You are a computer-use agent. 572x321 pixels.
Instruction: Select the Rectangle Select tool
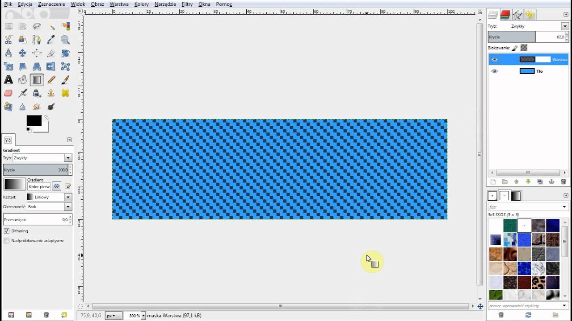[x=8, y=26]
